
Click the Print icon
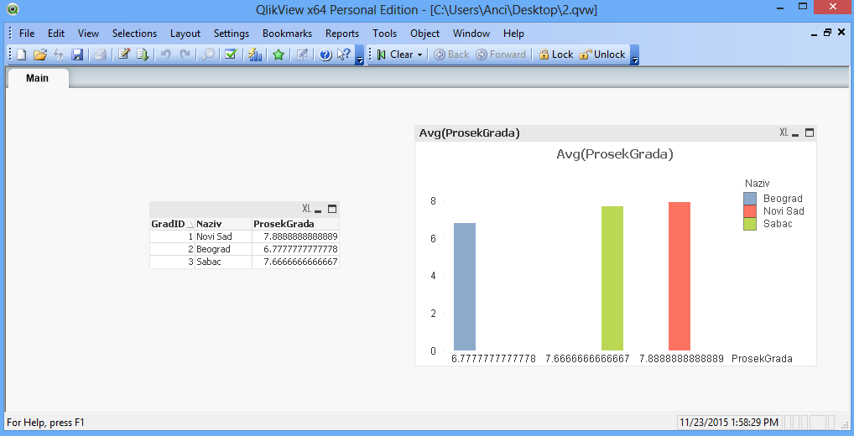point(100,54)
